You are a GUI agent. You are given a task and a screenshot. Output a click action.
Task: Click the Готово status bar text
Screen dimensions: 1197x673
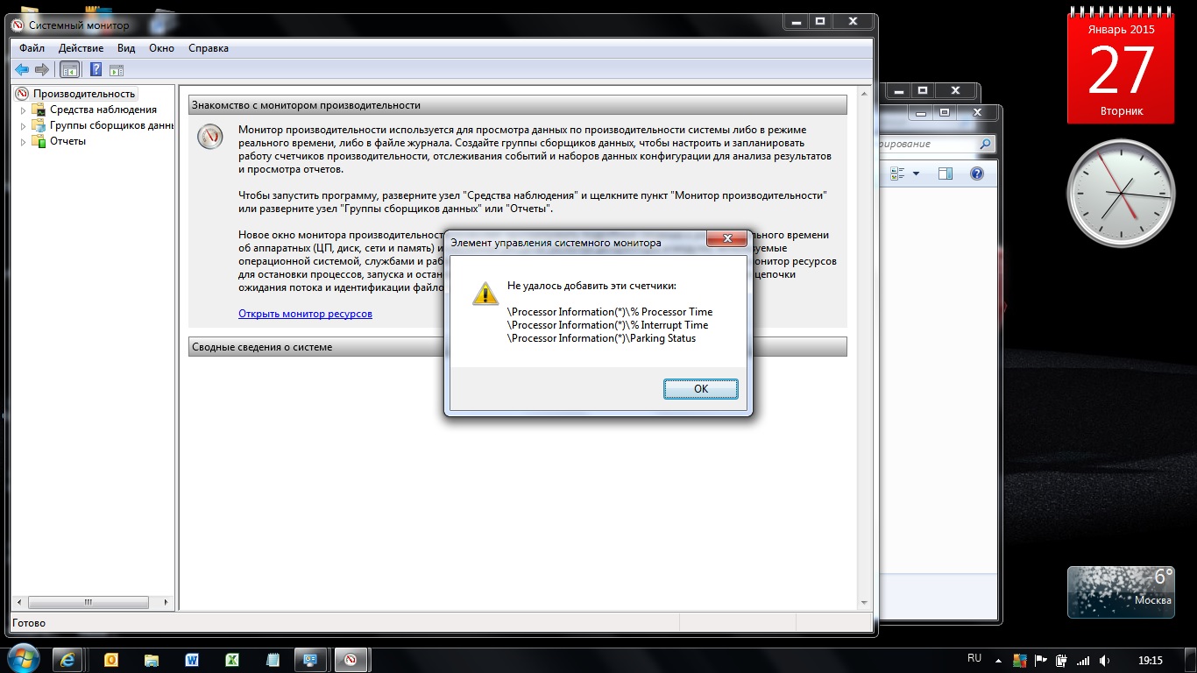pos(29,623)
